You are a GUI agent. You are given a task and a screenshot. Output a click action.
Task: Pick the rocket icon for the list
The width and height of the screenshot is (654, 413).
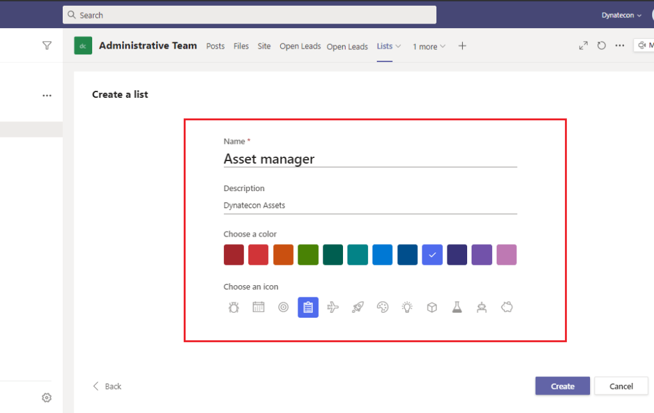tap(358, 308)
